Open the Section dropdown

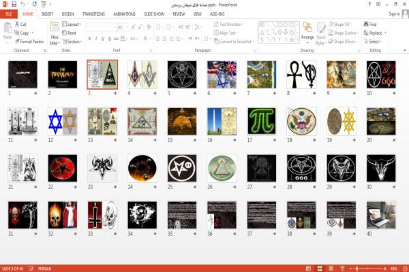coord(72,41)
